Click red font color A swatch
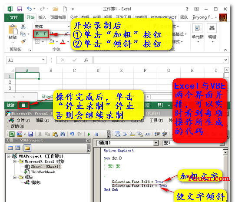235x202 pixels. (63, 41)
